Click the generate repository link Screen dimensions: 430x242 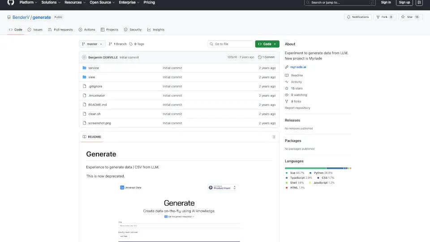tap(42, 17)
